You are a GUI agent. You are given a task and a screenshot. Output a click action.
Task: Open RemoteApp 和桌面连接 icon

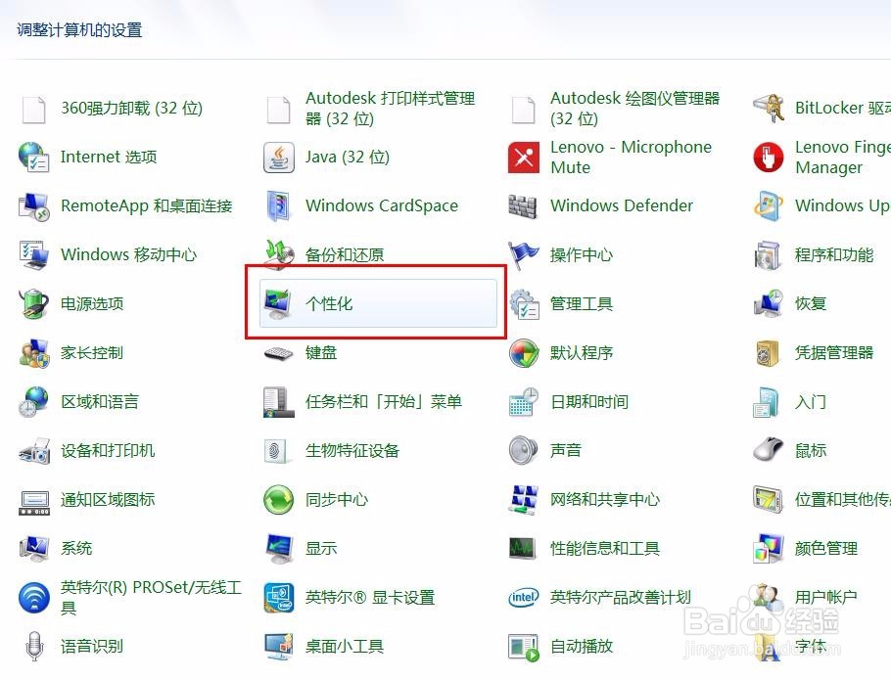pyautogui.click(x=33, y=206)
